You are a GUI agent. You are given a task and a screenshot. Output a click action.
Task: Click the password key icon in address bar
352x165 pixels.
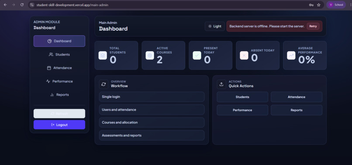coord(311,5)
